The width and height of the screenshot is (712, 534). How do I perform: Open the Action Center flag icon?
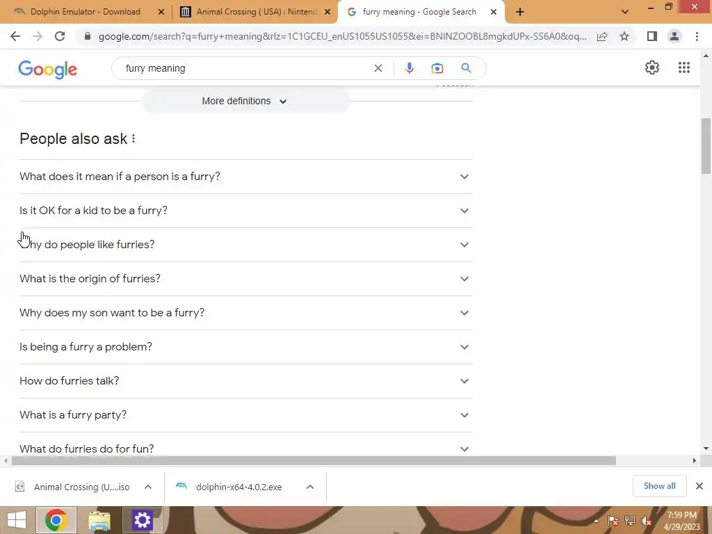coord(613,521)
